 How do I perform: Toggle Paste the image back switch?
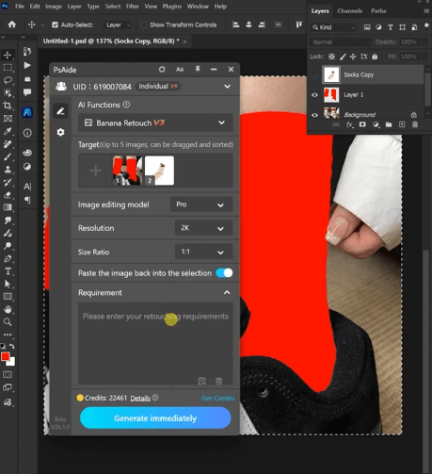(x=224, y=273)
